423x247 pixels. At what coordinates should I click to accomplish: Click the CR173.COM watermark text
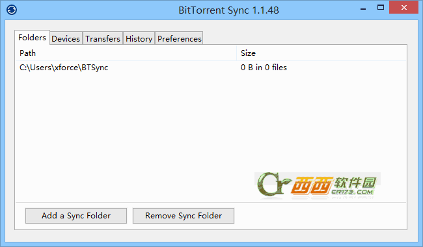[352, 192]
